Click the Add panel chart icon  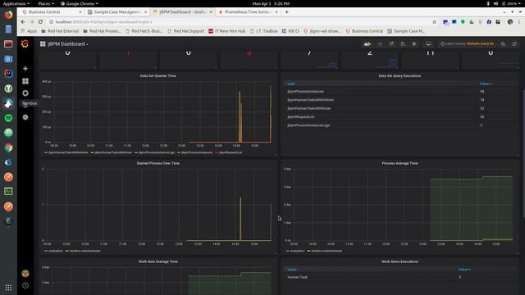[x=367, y=43]
